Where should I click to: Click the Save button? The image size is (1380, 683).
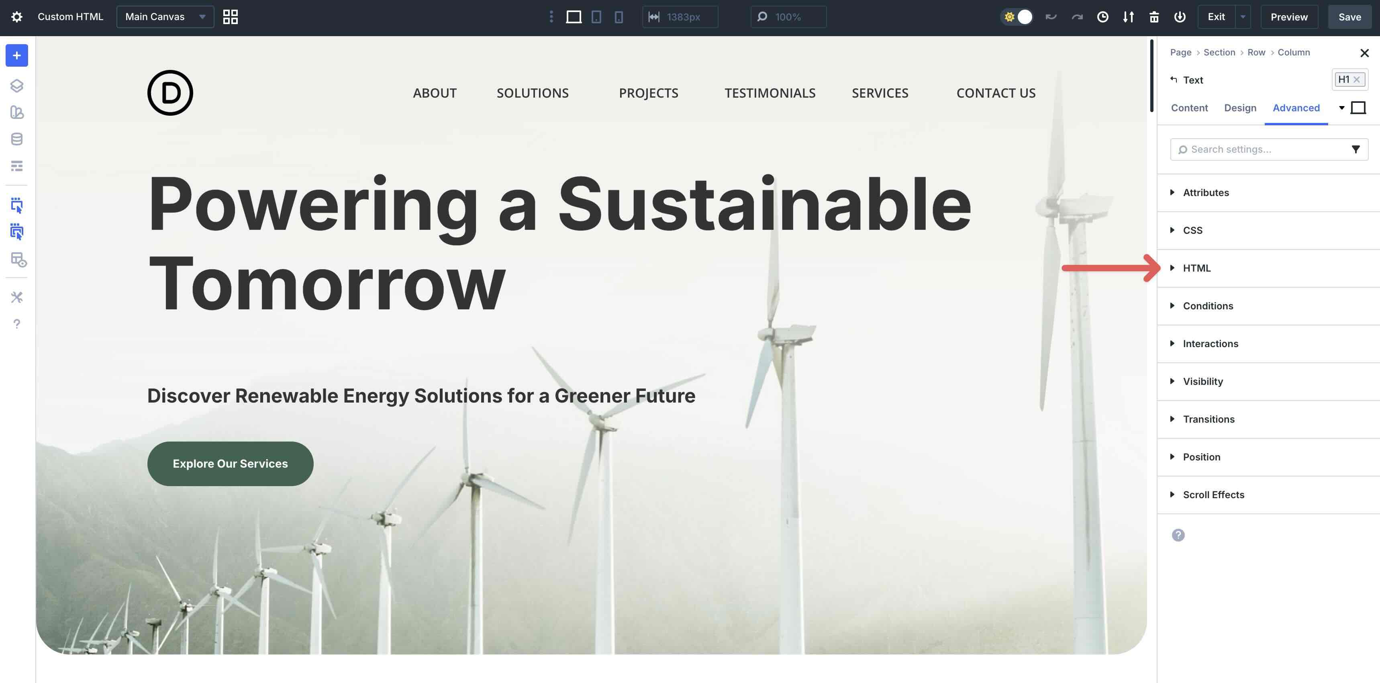[1349, 16]
